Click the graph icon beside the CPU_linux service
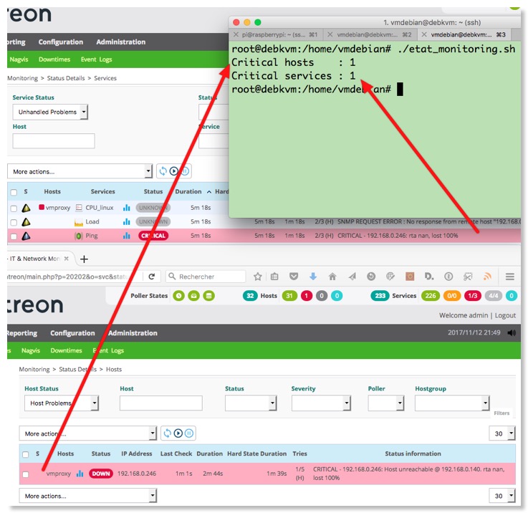 [126, 208]
